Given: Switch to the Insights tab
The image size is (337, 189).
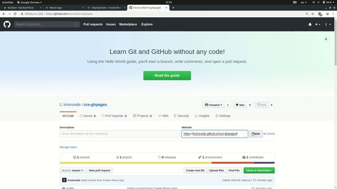Looking at the screenshot, I should (x=202, y=115).
